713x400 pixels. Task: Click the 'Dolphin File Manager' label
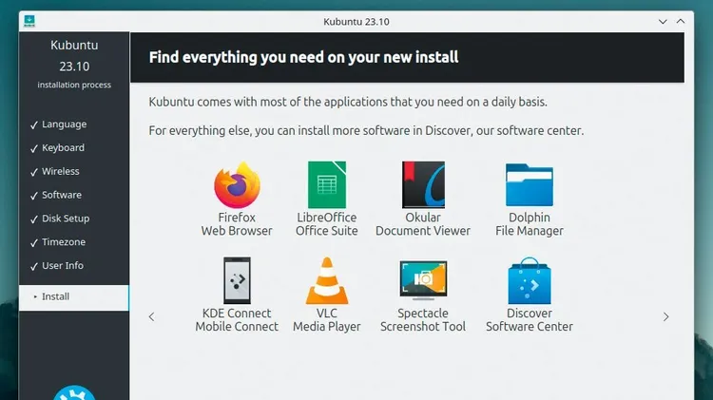[530, 224]
